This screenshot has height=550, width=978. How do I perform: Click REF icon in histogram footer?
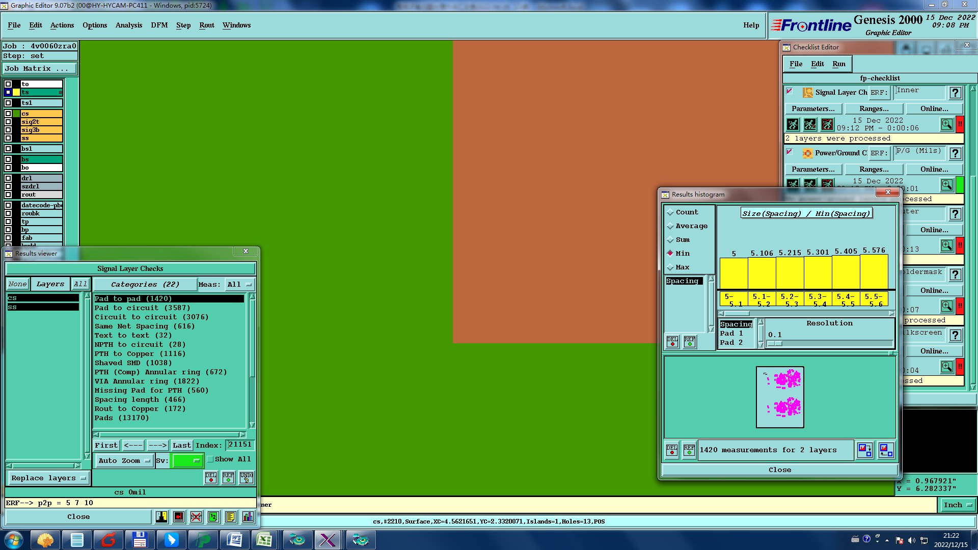[x=689, y=450]
